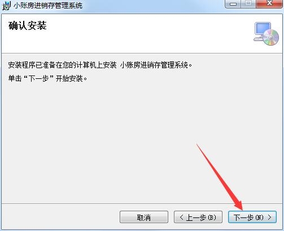Click the right chevron on the 下一步 button
284x231 pixels.
click(x=269, y=217)
